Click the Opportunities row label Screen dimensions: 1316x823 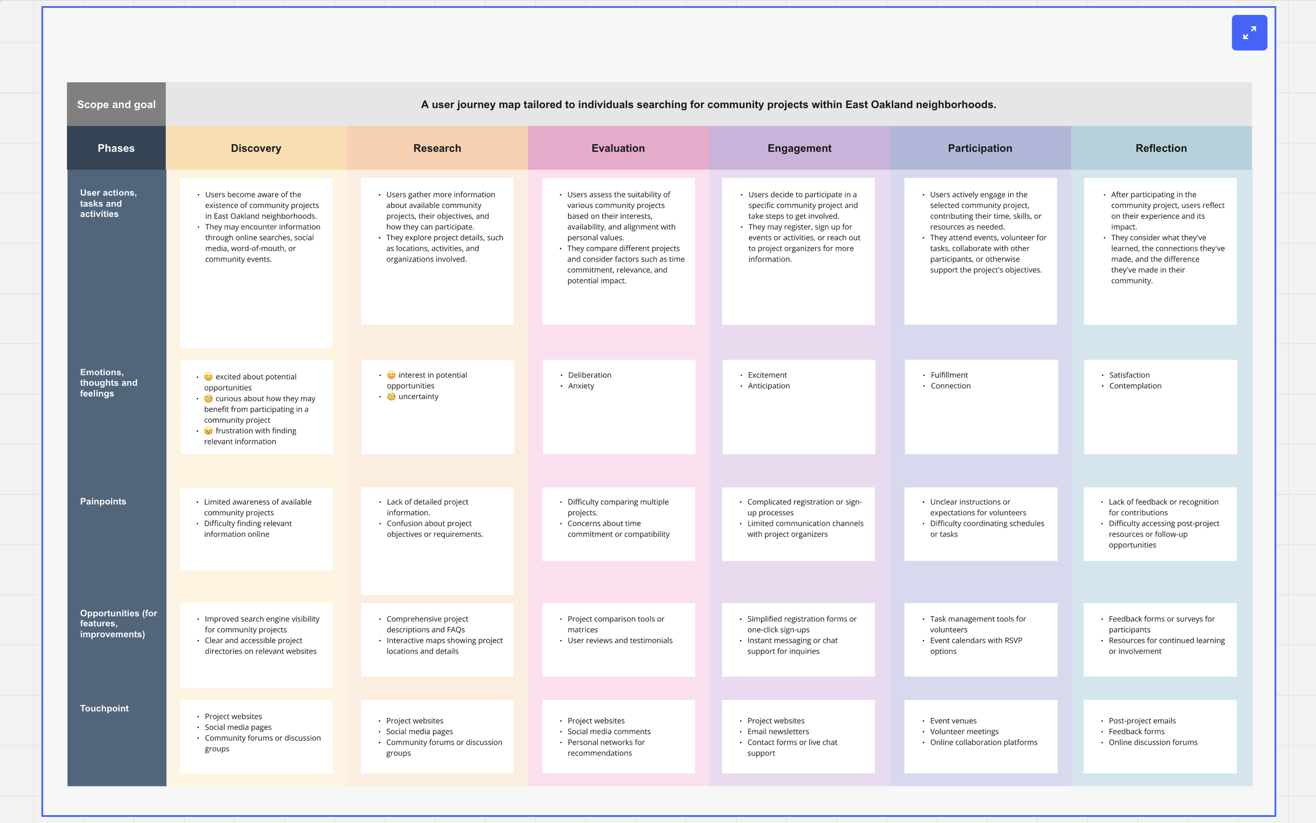click(118, 624)
